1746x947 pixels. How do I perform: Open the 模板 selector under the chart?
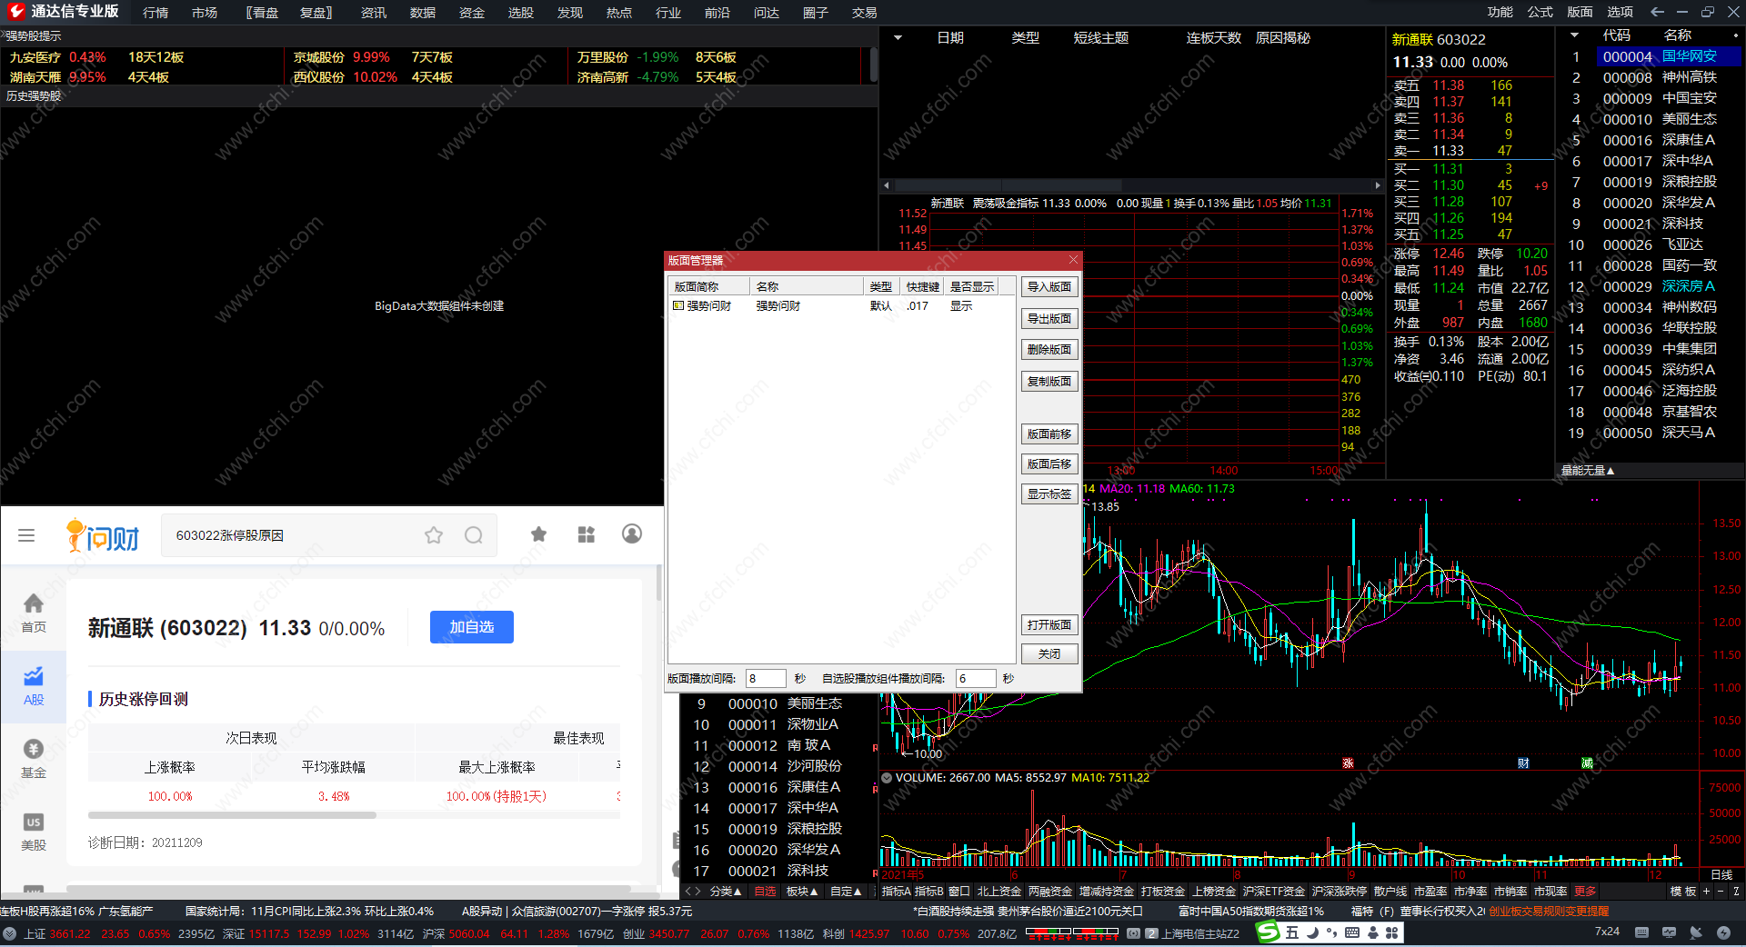[1683, 892]
